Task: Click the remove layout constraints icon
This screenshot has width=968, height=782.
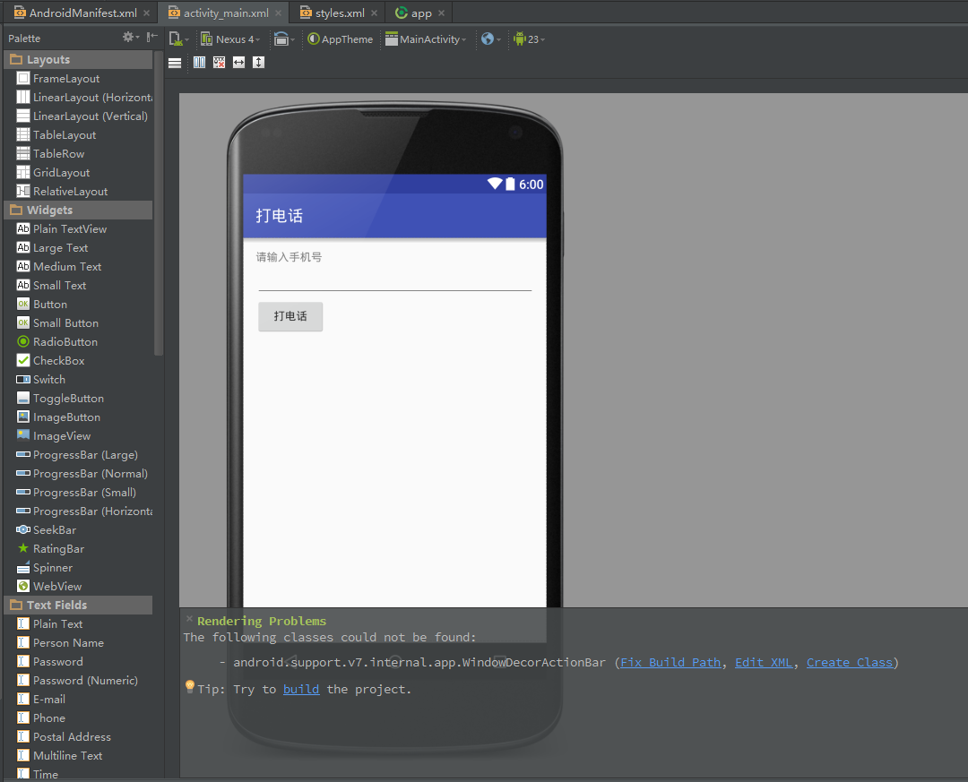Action: click(x=219, y=63)
